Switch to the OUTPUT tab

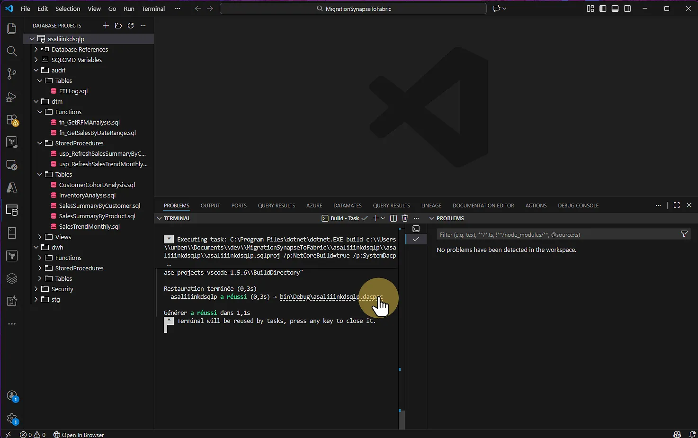point(210,206)
